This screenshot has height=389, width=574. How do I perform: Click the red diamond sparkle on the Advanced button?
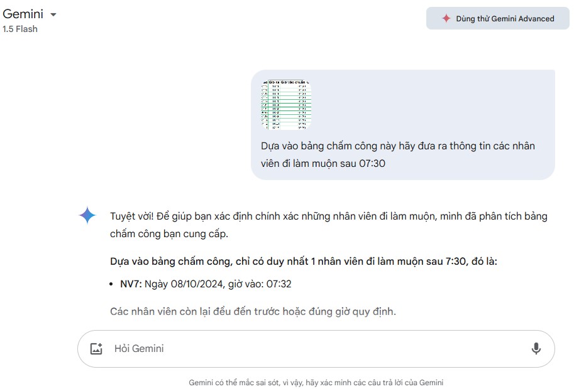point(446,18)
